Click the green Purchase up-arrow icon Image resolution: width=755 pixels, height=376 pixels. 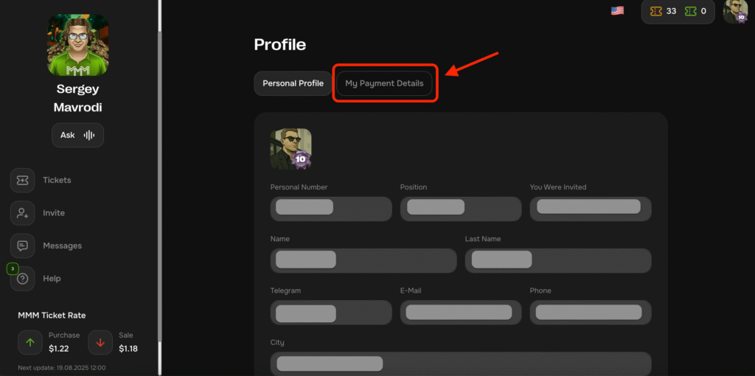(x=30, y=342)
